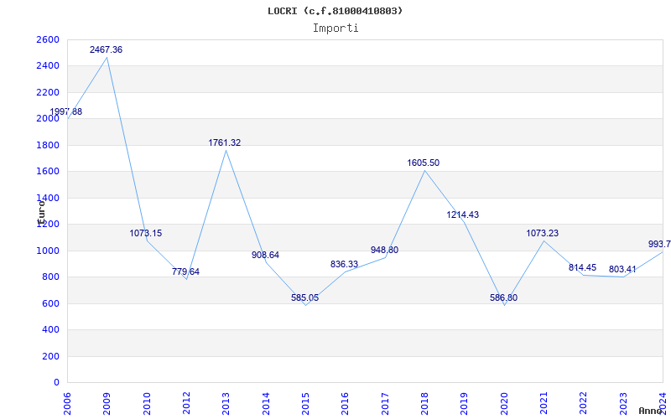Select the 1073.23 data label at 2021
This screenshot has height=419, width=671.
pyautogui.click(x=542, y=234)
